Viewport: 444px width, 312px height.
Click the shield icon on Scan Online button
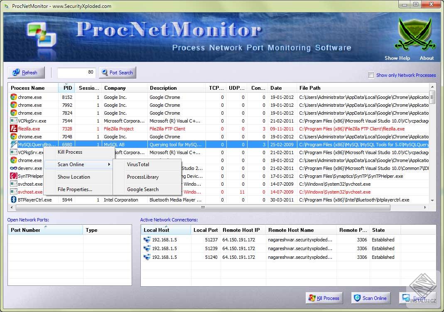357,298
